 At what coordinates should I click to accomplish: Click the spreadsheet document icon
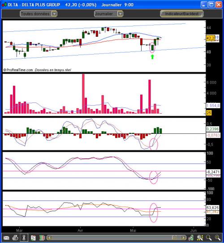pyautogui.click(x=33, y=238)
